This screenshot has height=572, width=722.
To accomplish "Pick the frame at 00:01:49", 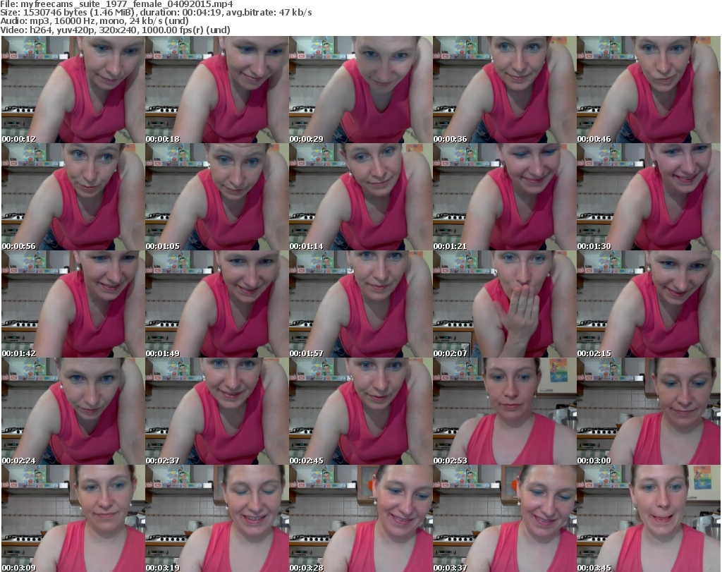I will click(x=217, y=305).
